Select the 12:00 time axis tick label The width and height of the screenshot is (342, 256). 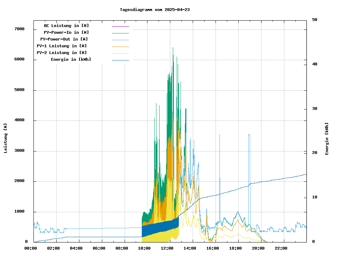(167, 248)
